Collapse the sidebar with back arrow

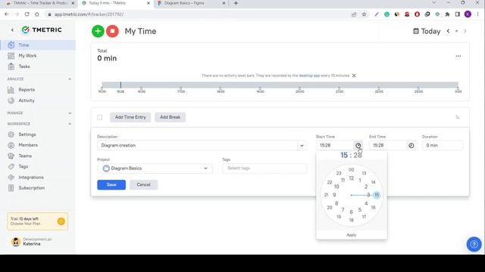click(12, 30)
